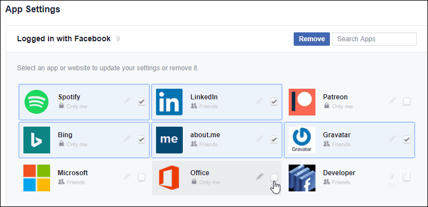Click the friends icon under Microsoft
Viewport: 428px width, 207px height.
(x=61, y=182)
